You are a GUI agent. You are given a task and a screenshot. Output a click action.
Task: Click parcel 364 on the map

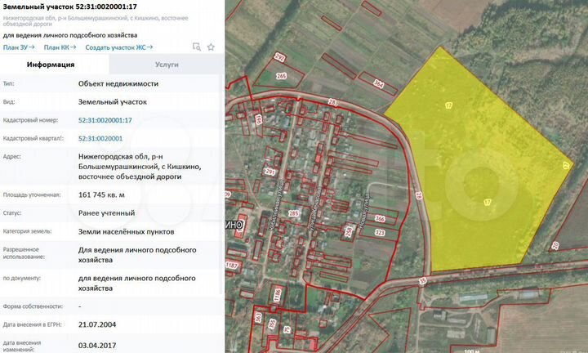click(x=378, y=84)
